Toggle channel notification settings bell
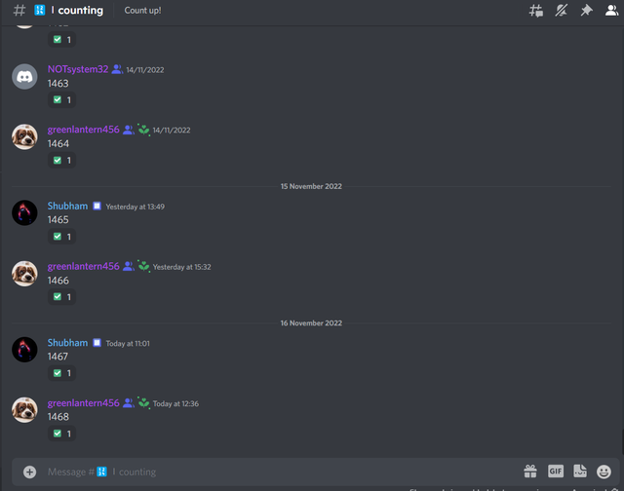624x491 pixels. coord(562,11)
